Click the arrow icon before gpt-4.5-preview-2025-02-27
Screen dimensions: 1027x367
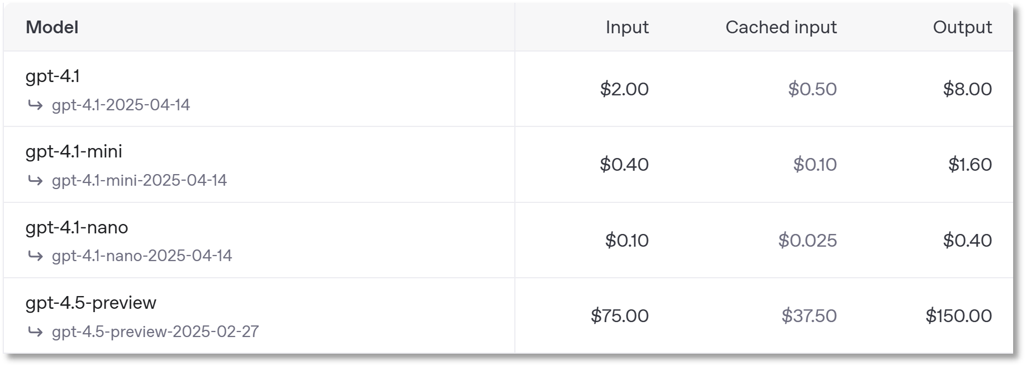tap(35, 332)
